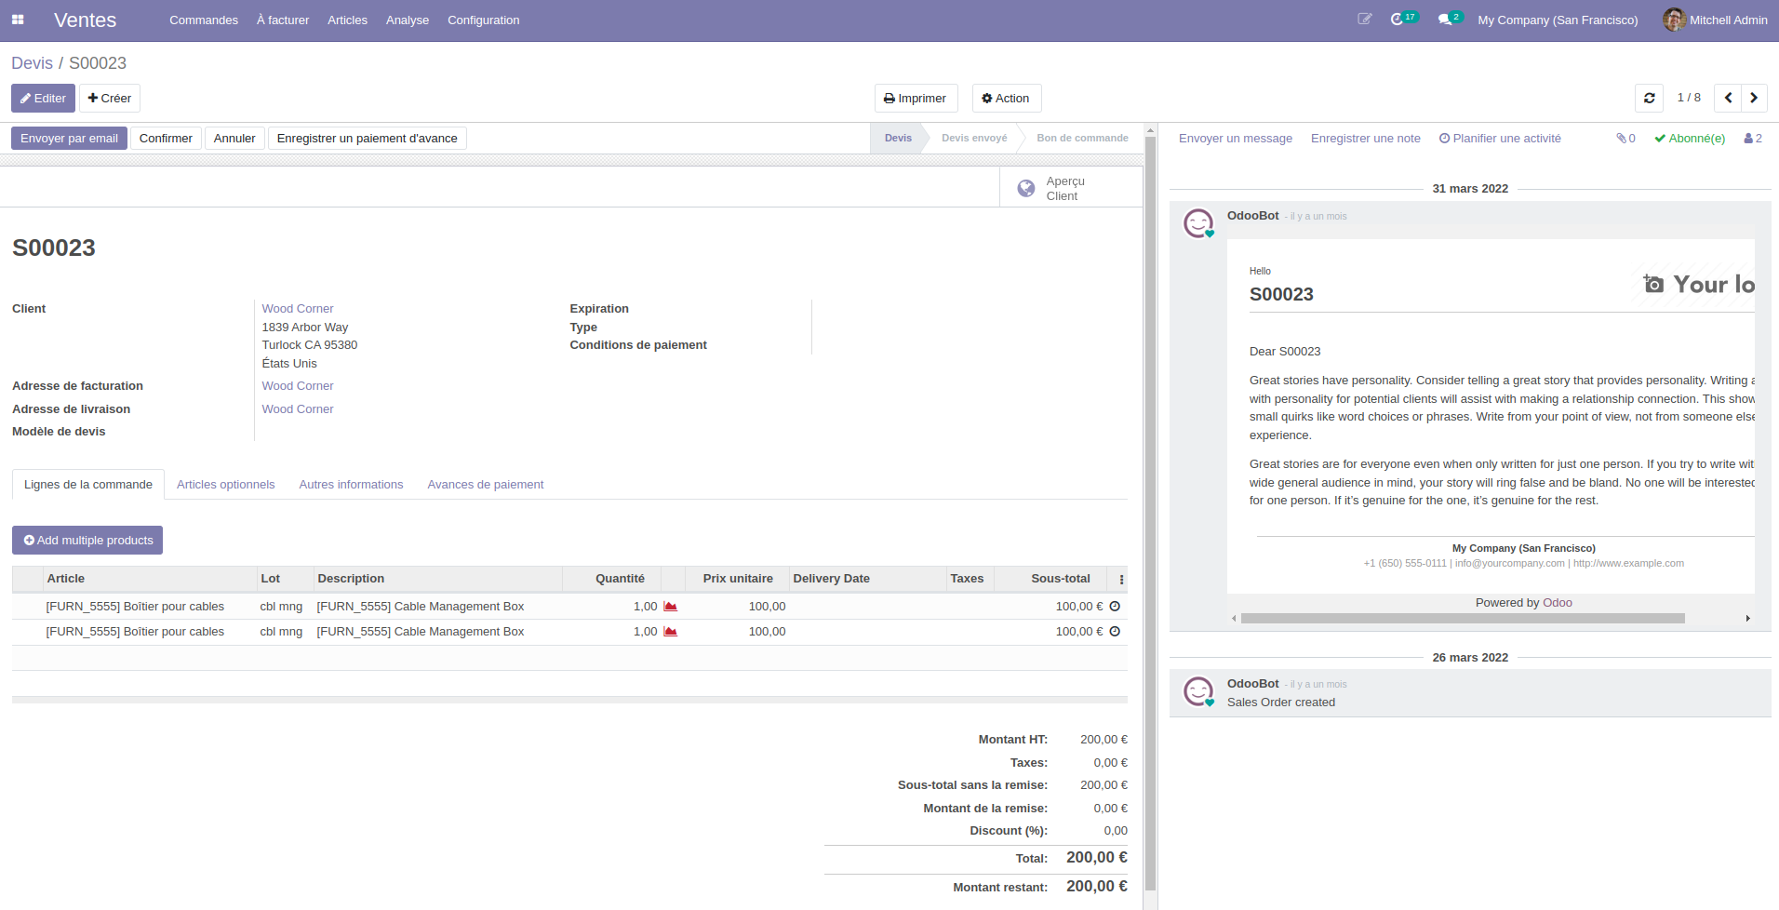Click the horizontal scrollbar in email preview
The image size is (1779, 910).
pos(1462,619)
